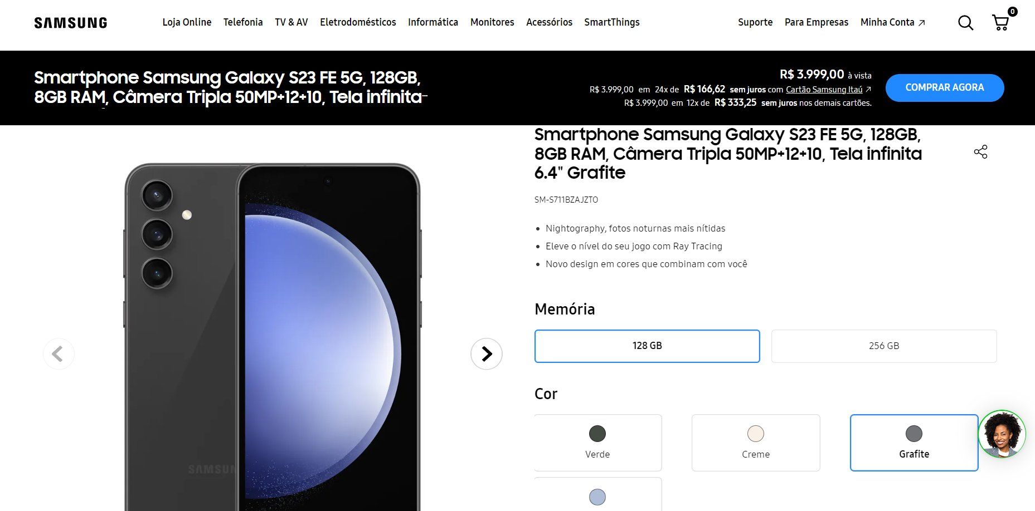Open the Telefonia menu
The height and width of the screenshot is (511, 1035).
pyautogui.click(x=243, y=22)
